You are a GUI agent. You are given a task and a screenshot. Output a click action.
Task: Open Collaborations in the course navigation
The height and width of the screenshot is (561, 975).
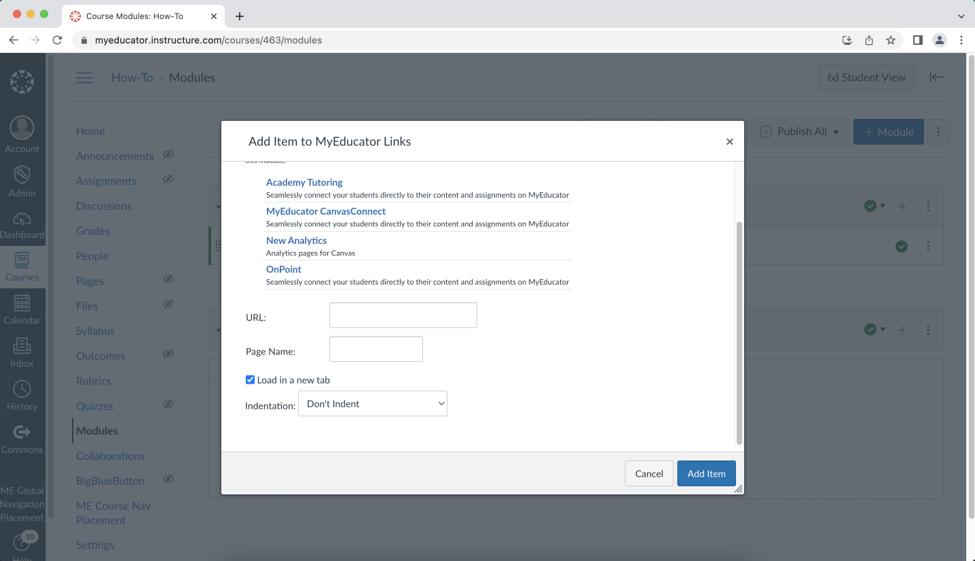coord(111,456)
